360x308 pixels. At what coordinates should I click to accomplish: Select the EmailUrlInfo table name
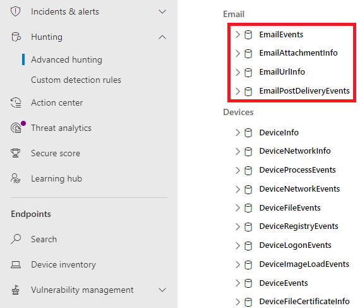(x=282, y=72)
